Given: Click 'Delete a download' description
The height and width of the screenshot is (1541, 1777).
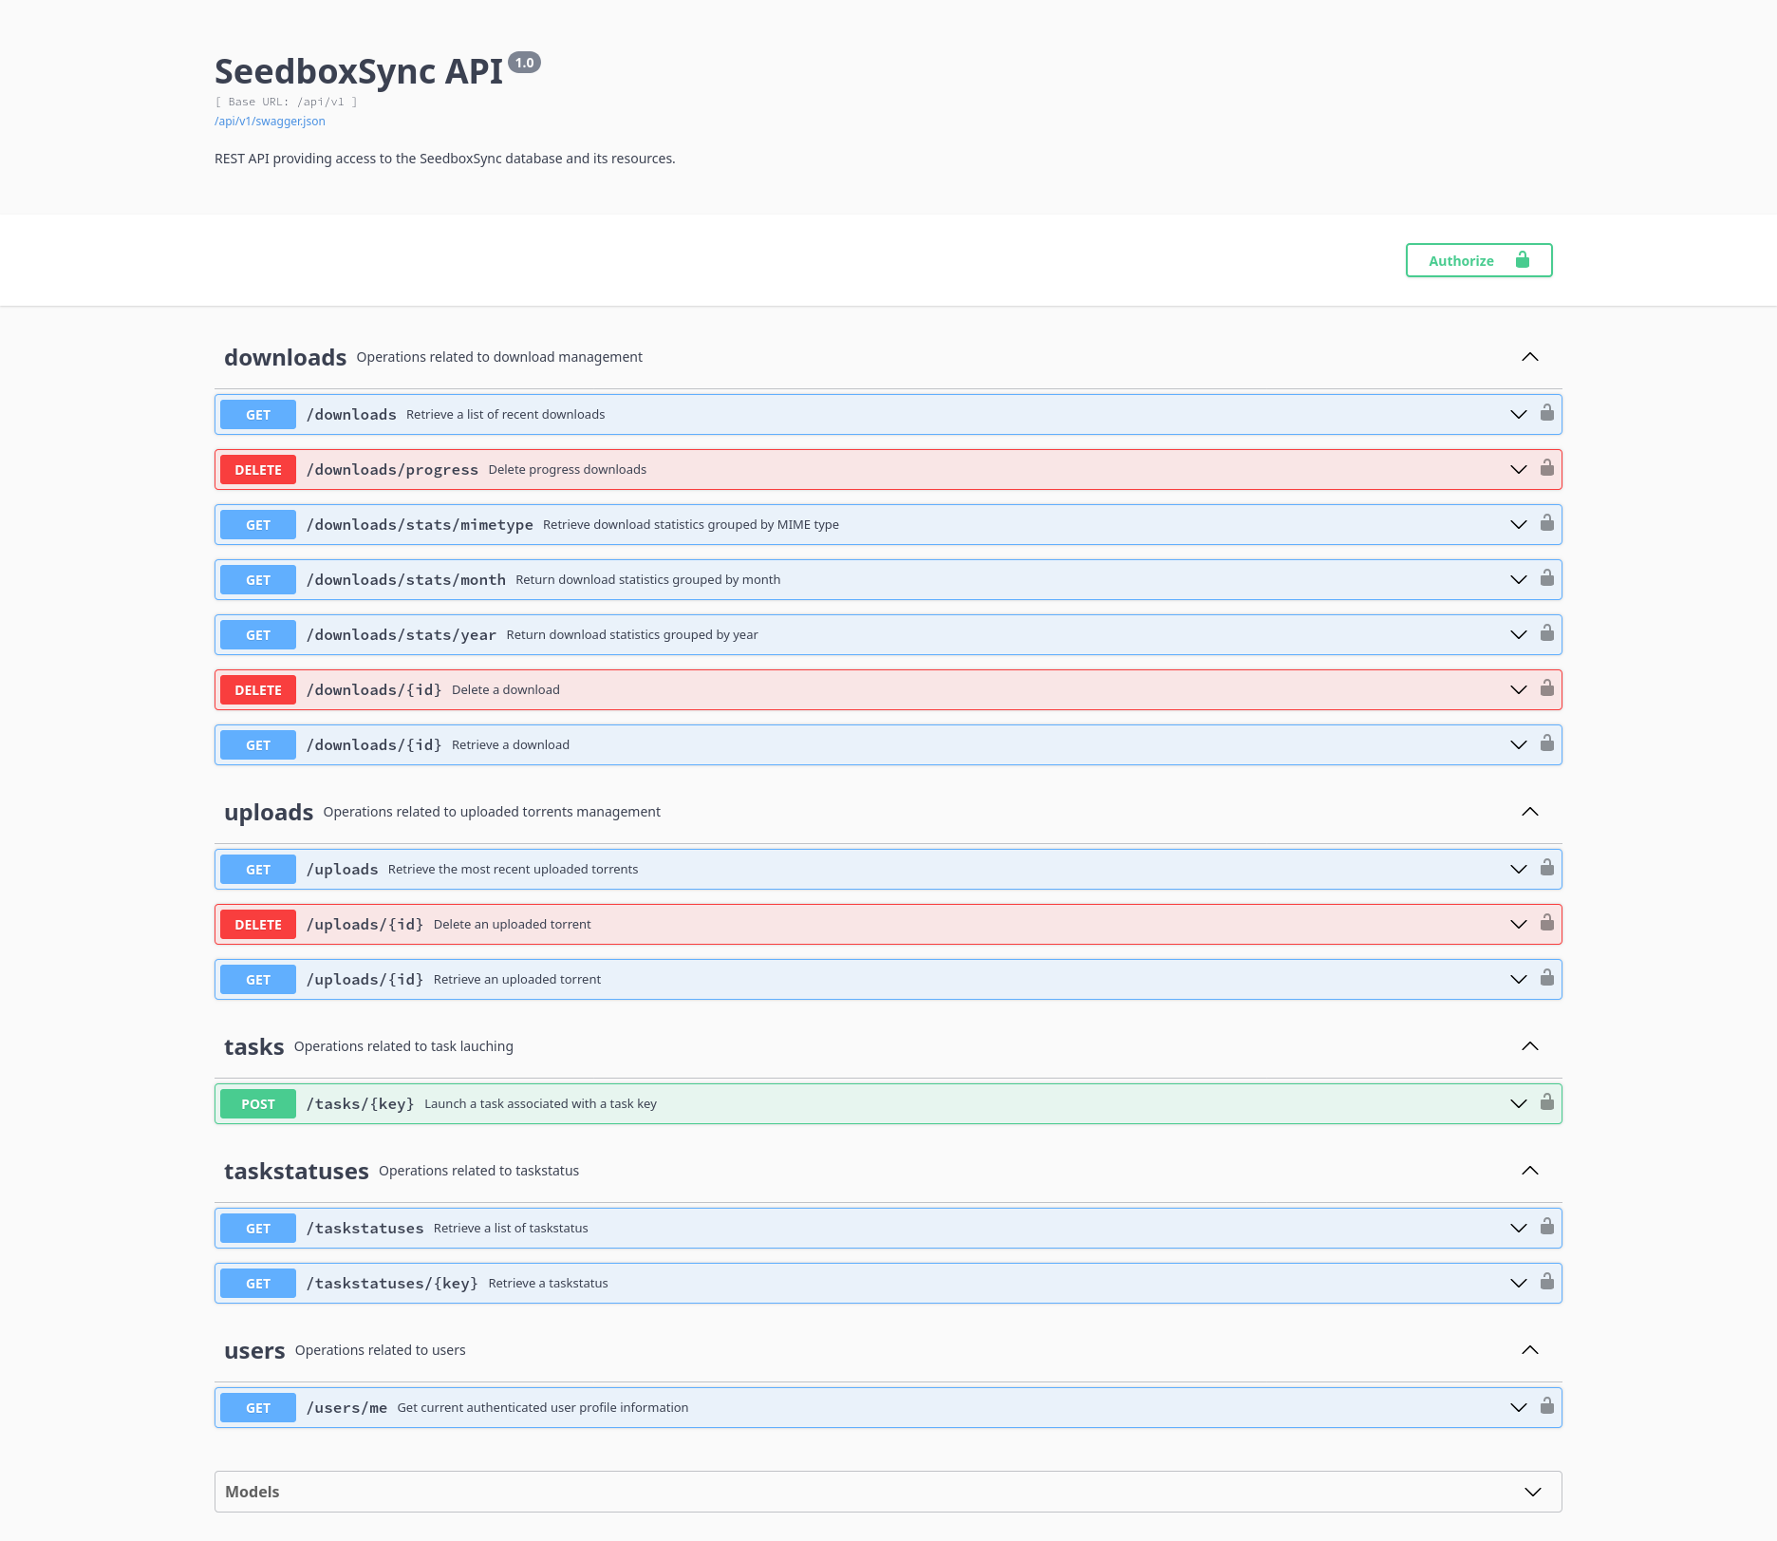Looking at the screenshot, I should click(x=506, y=690).
